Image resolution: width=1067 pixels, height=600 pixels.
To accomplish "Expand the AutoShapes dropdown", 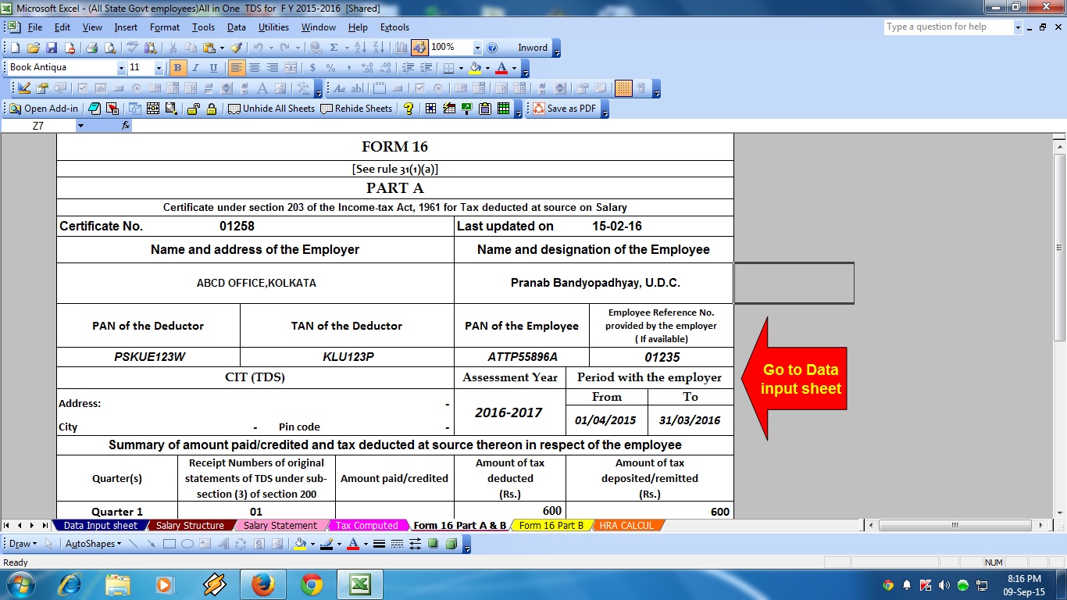I will point(93,544).
